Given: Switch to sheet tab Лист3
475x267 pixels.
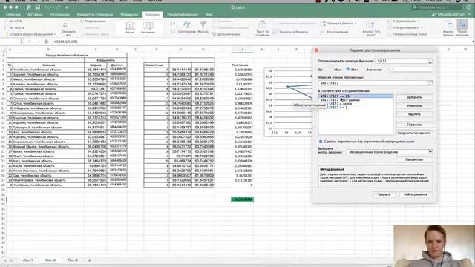Looking at the screenshot, I should click(73, 260).
